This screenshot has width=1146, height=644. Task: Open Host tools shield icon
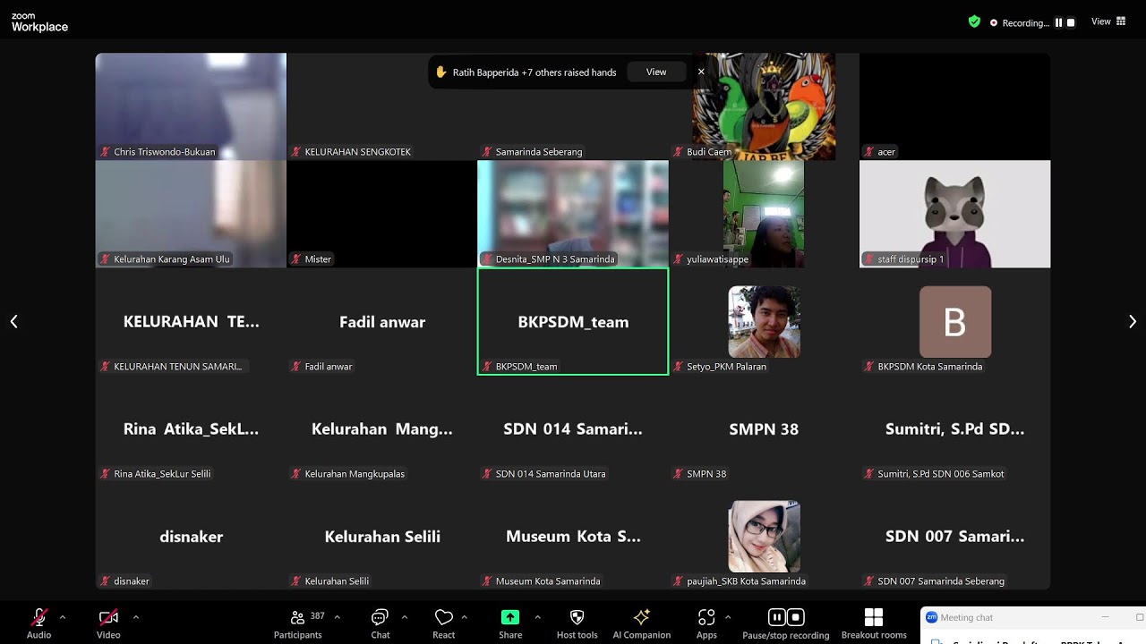[577, 617]
